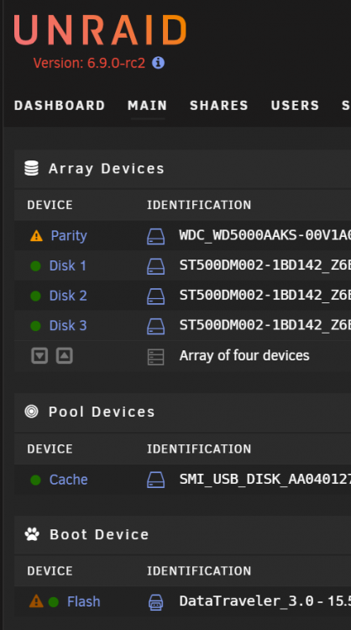Image resolution: width=351 pixels, height=630 pixels.
Task: Click the Disk 2 row drive icon
Action: point(156,297)
